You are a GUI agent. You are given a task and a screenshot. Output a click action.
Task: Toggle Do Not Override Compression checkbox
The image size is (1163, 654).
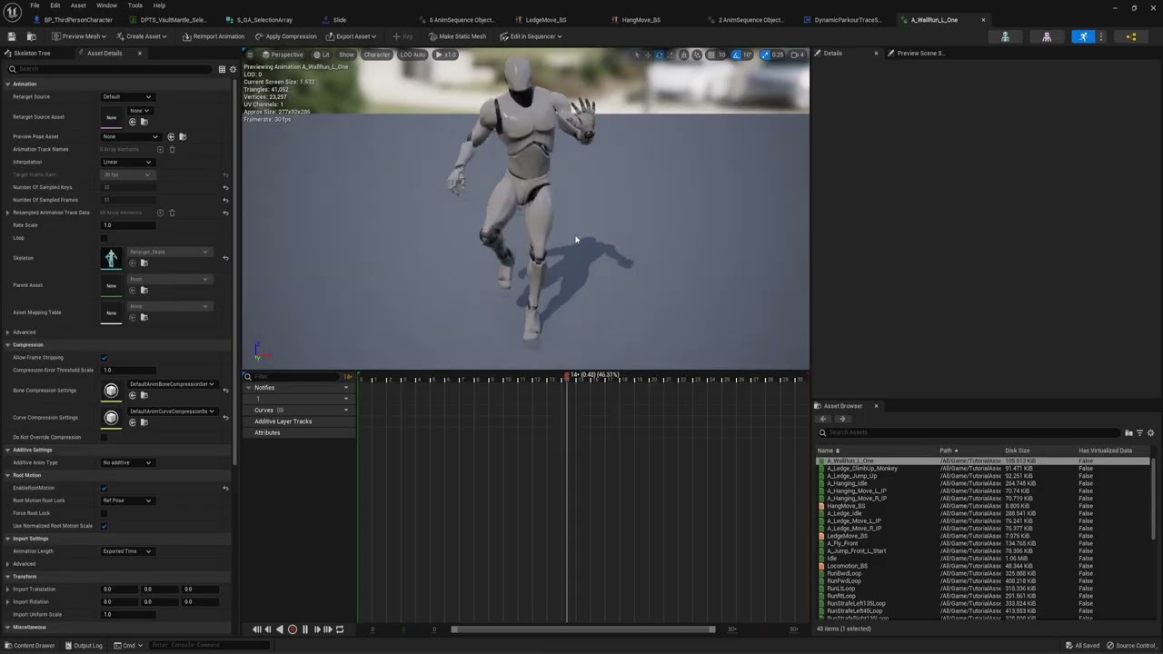[104, 437]
